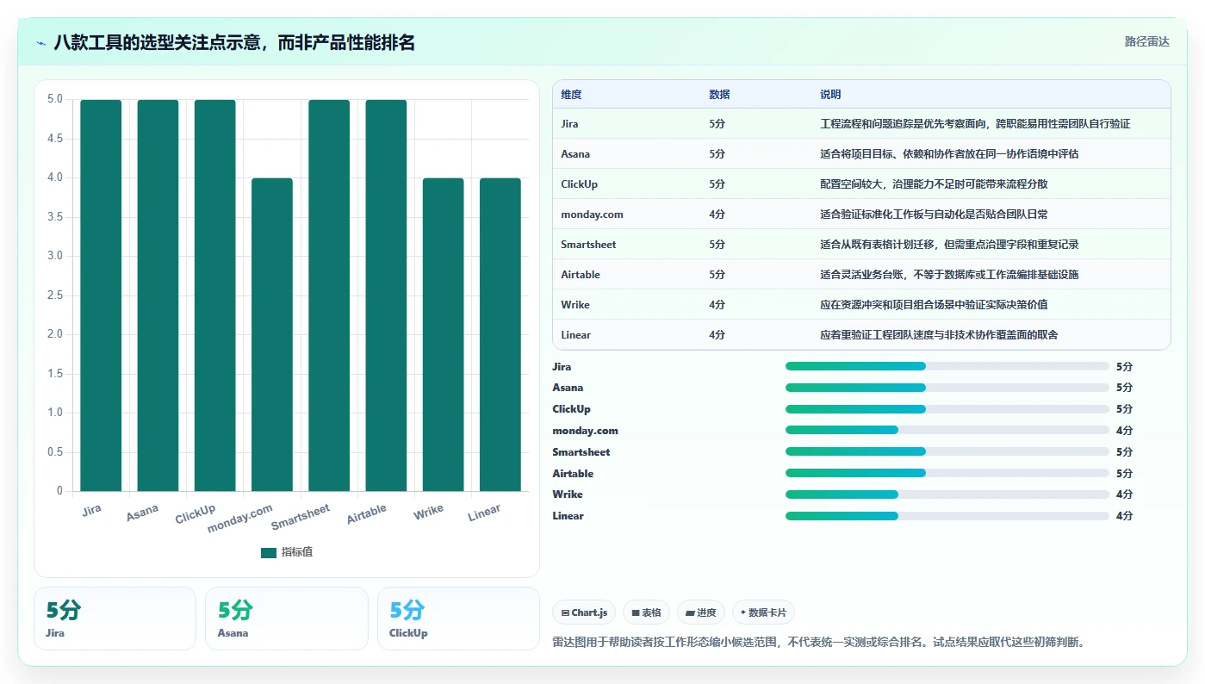Image resolution: width=1205 pixels, height=684 pixels.
Task: Click the Airtable bar in the chart
Action: click(x=386, y=295)
